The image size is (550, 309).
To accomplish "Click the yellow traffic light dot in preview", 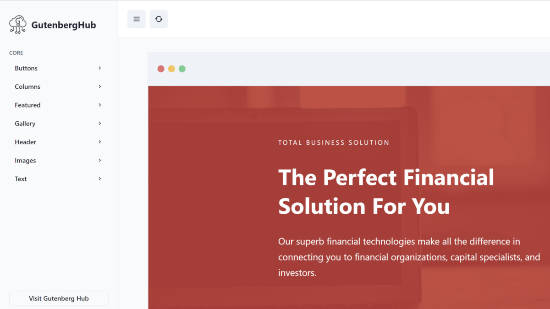I will point(171,68).
